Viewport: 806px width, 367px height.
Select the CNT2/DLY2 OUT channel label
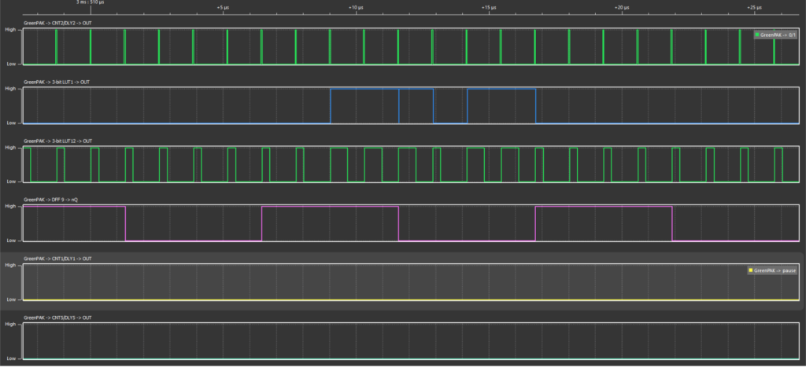point(57,24)
